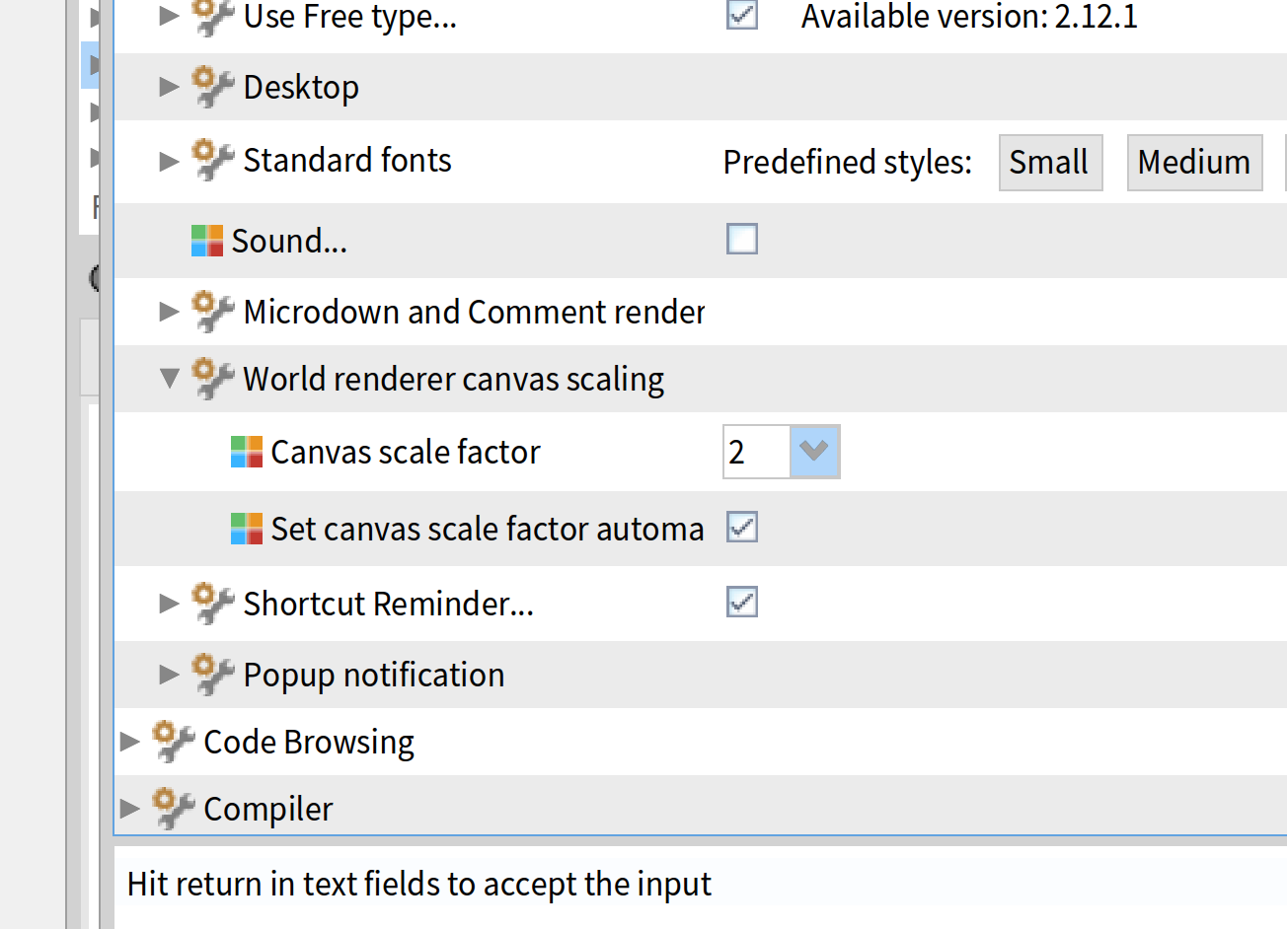Click the colored squares icon beside Sound
1287x929 pixels.
(207, 241)
